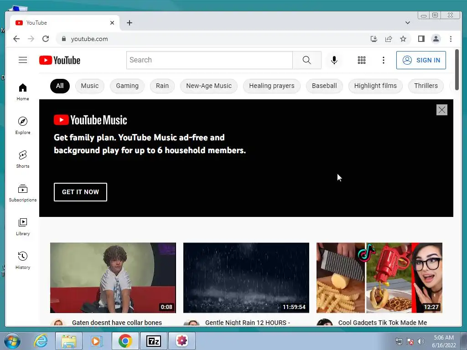The image size is (467, 350).
Task: Click the taskbar clock
Action: click(444, 341)
